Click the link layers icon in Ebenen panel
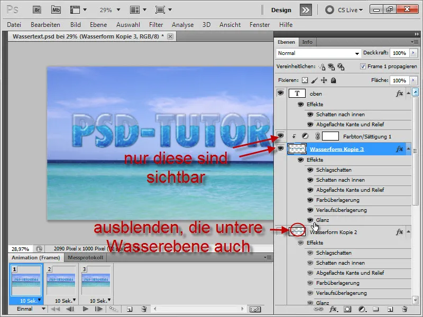 (318, 309)
